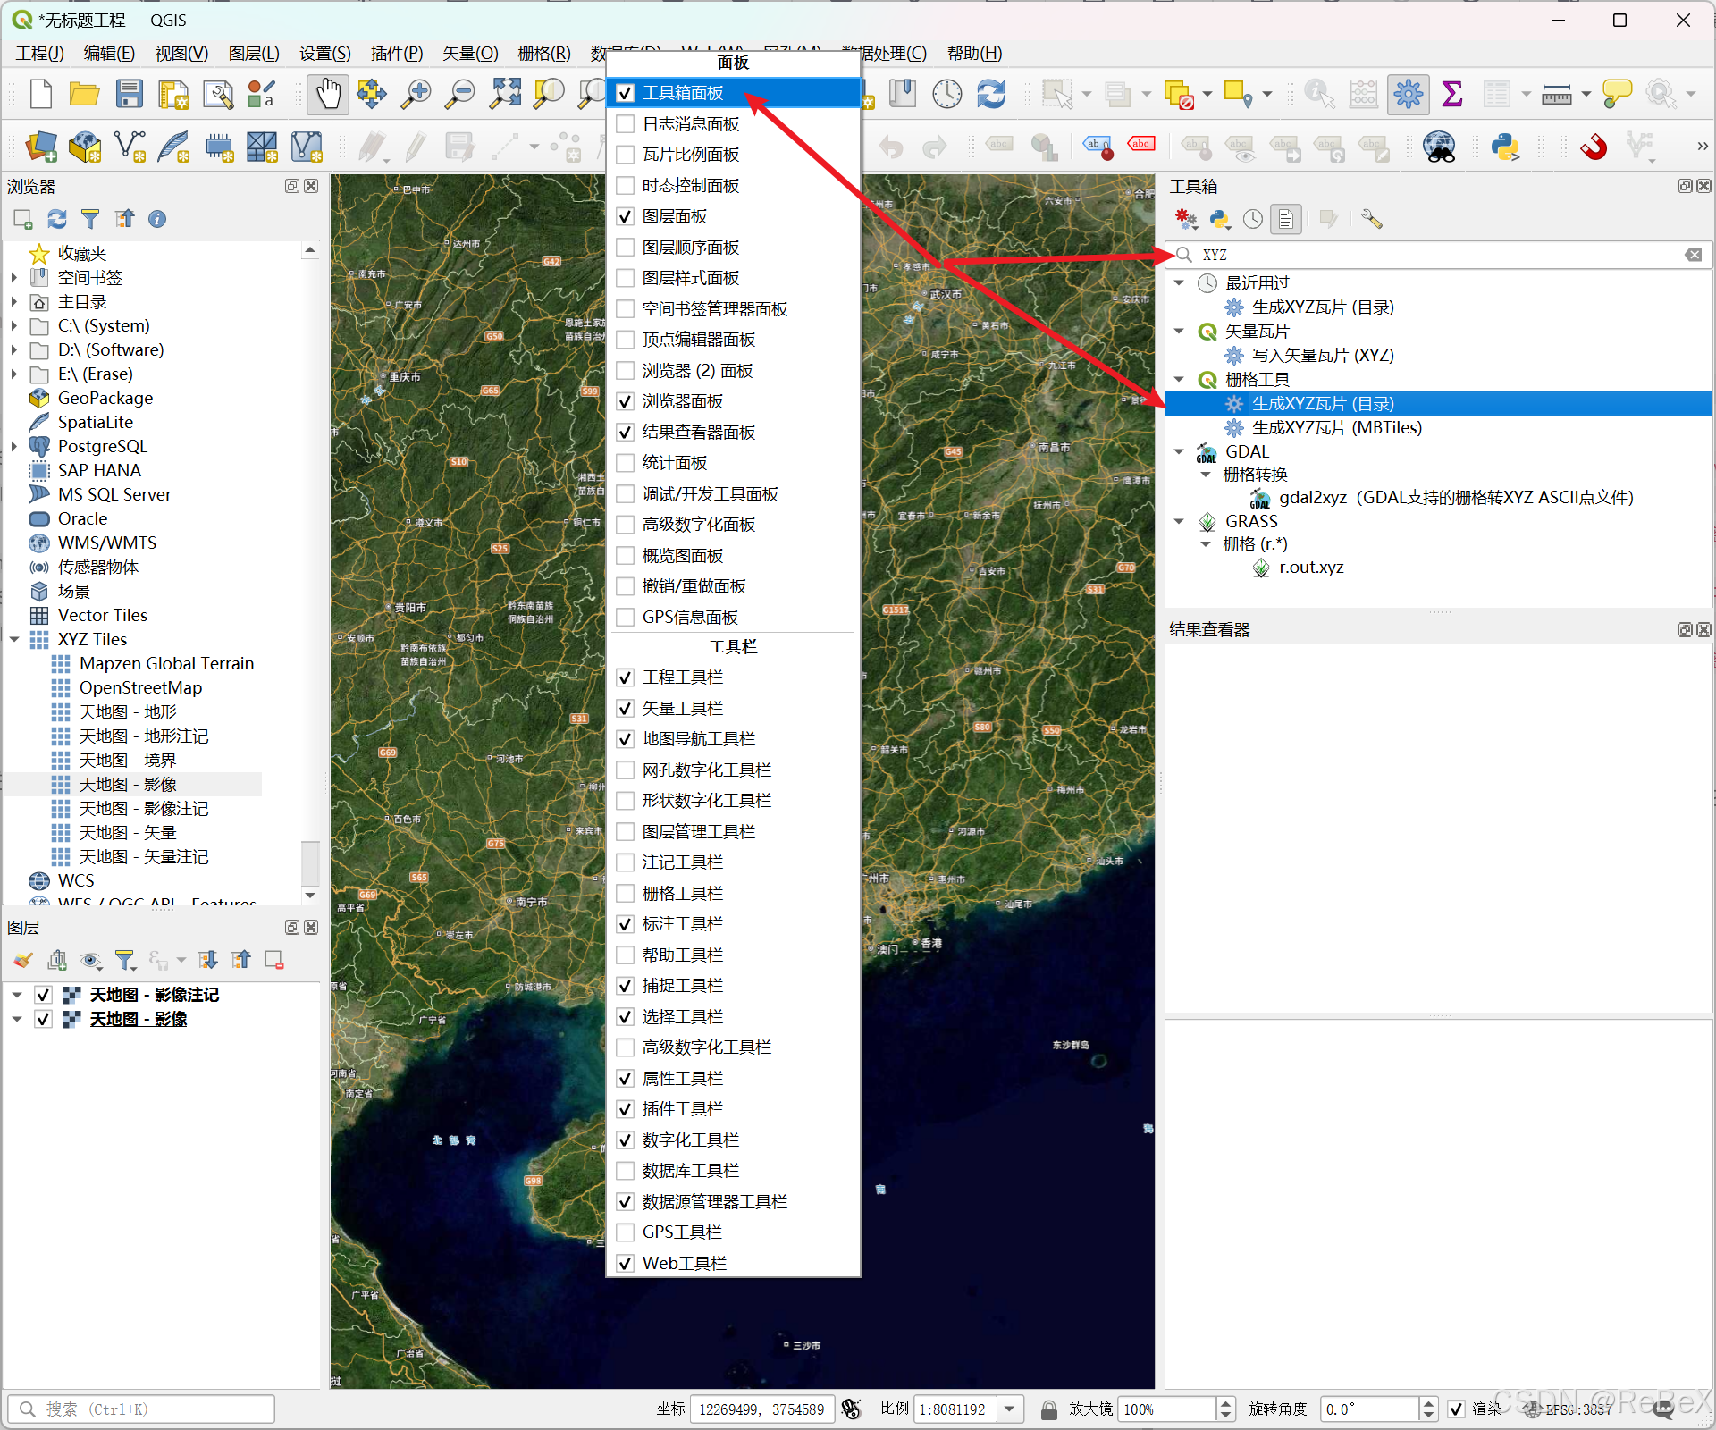The width and height of the screenshot is (1716, 1430).
Task: Check 概览图面板 checkbox
Action: (626, 556)
